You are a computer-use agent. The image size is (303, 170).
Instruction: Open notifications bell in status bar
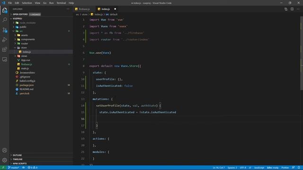pos(299,168)
